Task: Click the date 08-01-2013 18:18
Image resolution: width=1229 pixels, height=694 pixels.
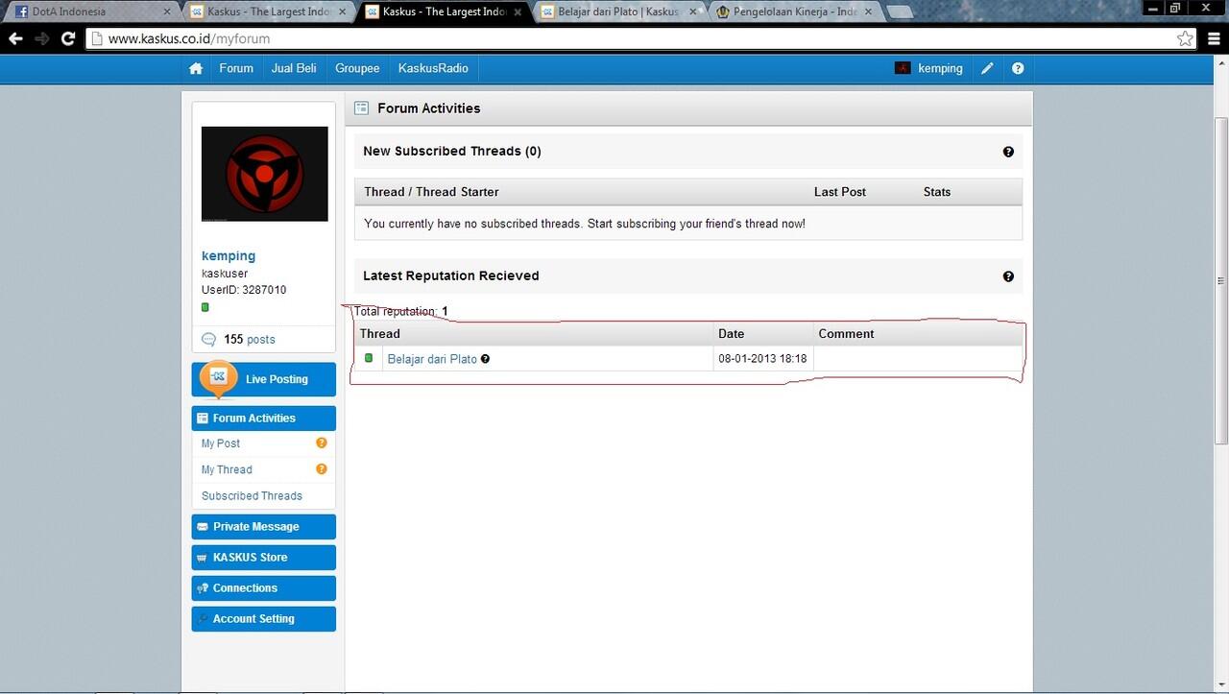Action: click(762, 359)
